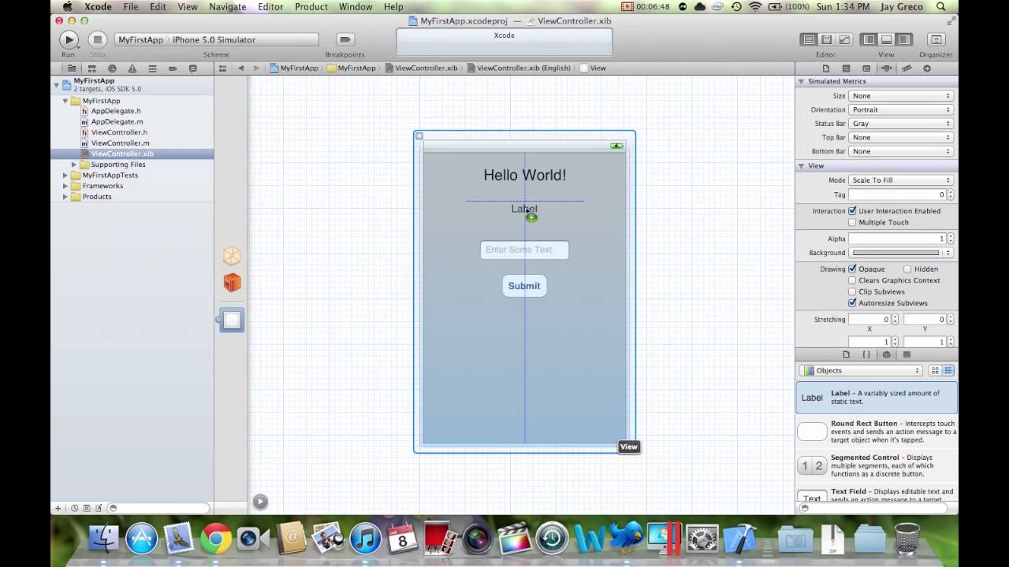Open Google Chrome from the Dock
Image resolution: width=1009 pixels, height=567 pixels.
point(215,539)
